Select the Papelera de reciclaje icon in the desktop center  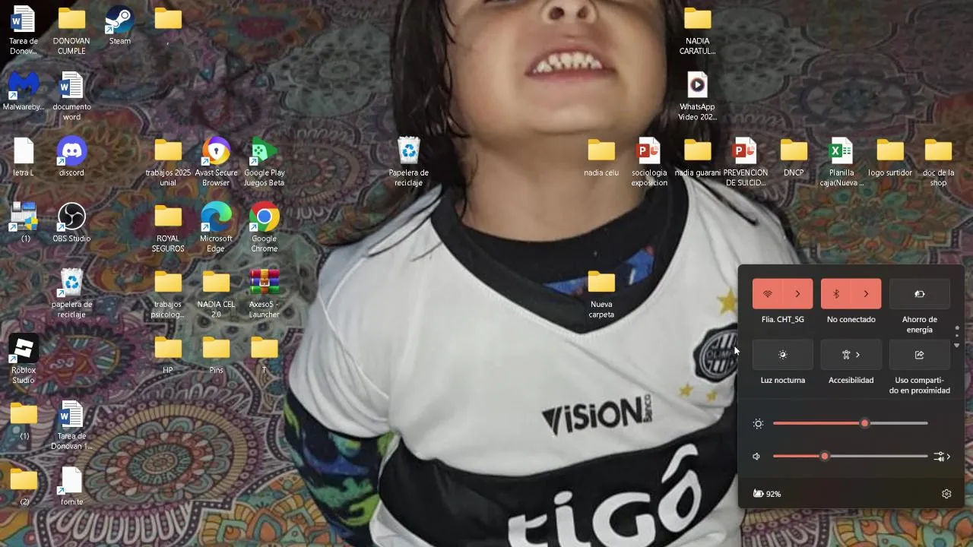click(409, 163)
